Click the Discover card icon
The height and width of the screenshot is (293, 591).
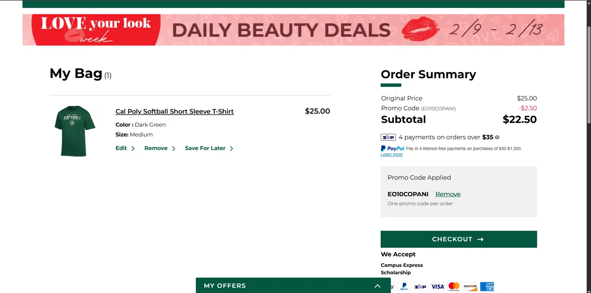click(470, 287)
